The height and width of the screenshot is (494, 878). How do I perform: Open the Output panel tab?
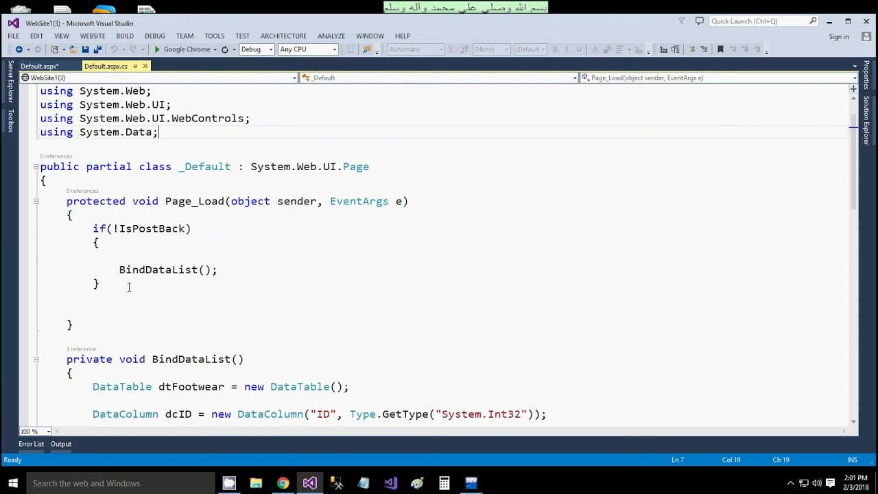(60, 444)
